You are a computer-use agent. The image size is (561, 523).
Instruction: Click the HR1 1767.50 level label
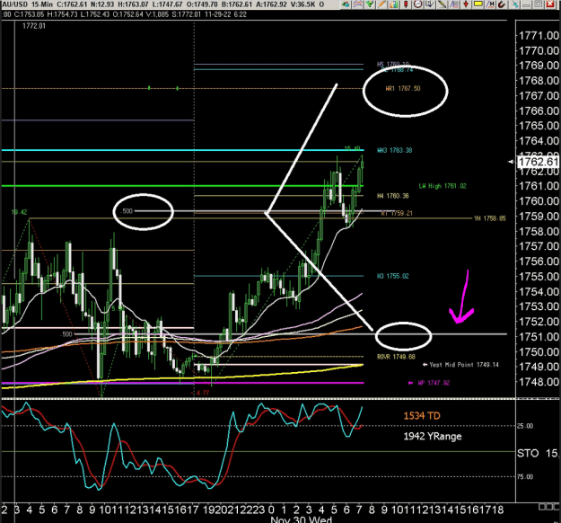[x=403, y=88]
